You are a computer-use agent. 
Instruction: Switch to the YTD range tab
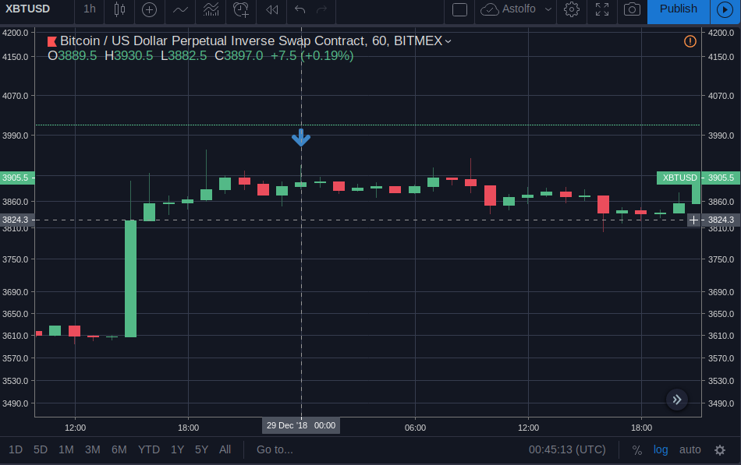pyautogui.click(x=148, y=449)
